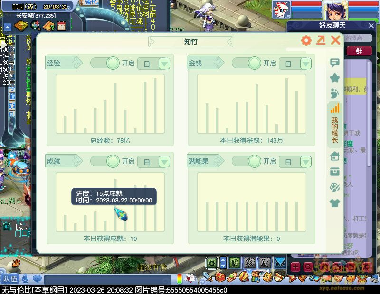This screenshot has width=380, height=294.
Task: Open the settings gear in 知竹 panel
Action: (306, 40)
